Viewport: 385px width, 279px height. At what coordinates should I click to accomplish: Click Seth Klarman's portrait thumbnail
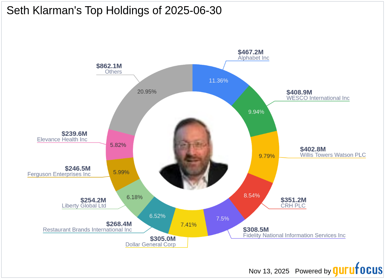[193, 154]
